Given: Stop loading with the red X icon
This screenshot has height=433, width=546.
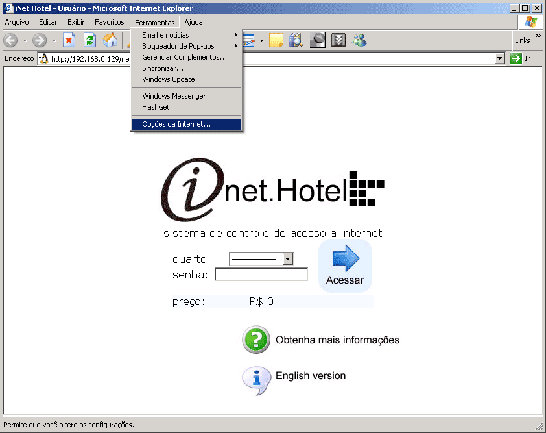Looking at the screenshot, I should [69, 40].
